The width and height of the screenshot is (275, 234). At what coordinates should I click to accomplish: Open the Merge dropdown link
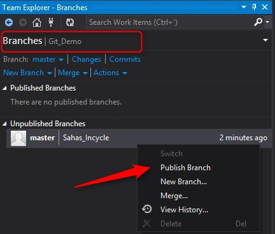(x=73, y=73)
